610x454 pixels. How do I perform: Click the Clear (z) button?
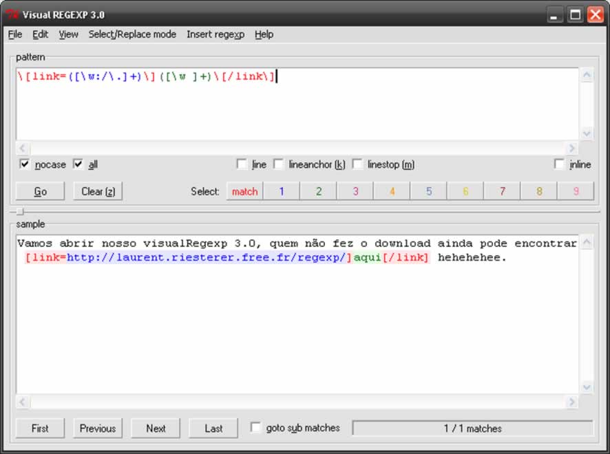(98, 191)
